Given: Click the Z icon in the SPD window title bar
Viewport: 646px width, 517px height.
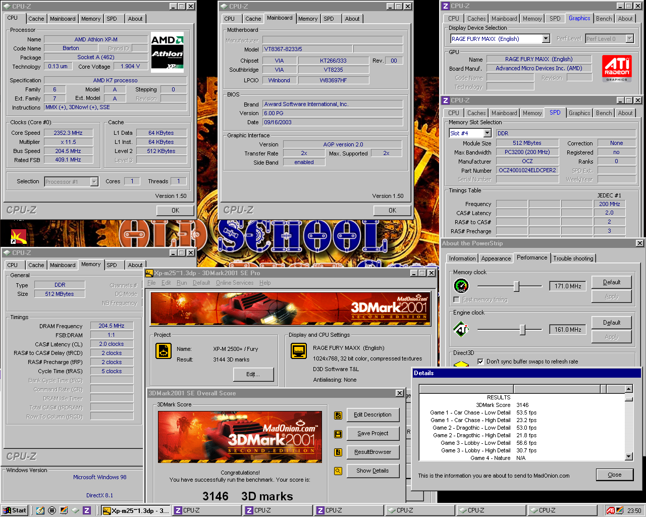Looking at the screenshot, I should click(x=446, y=100).
